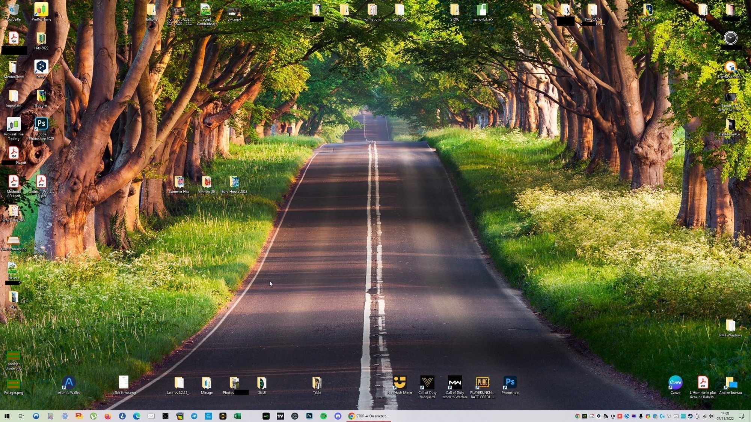Select the Canva desktop shortcut
Image resolution: width=751 pixels, height=422 pixels.
675,383
